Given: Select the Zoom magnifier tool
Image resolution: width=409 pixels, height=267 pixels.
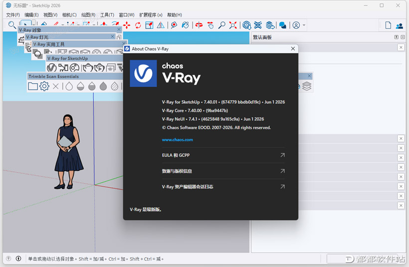Looking at the screenshot, I should [x=222, y=25].
